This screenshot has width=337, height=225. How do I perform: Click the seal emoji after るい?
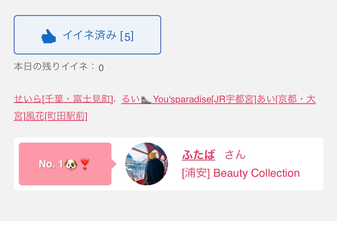[146, 99]
